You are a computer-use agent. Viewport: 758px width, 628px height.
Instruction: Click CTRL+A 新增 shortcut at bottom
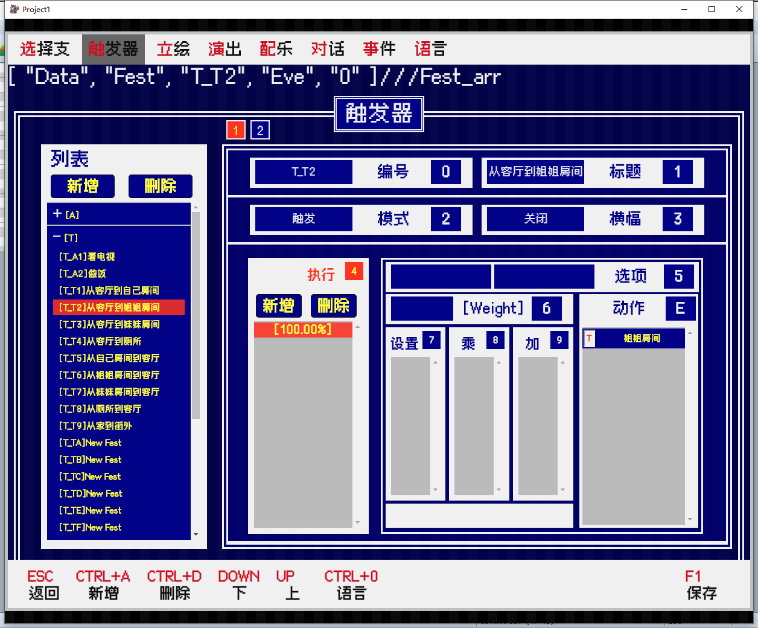103,585
